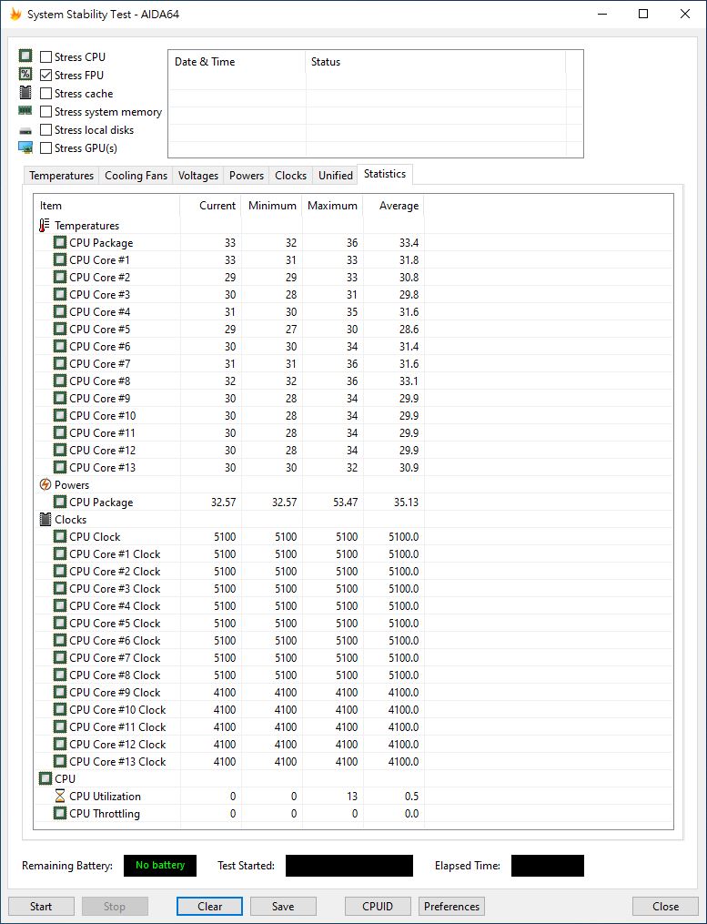Viewport: 707px width, 924px height.
Task: Click the Start button
Action: click(x=41, y=907)
